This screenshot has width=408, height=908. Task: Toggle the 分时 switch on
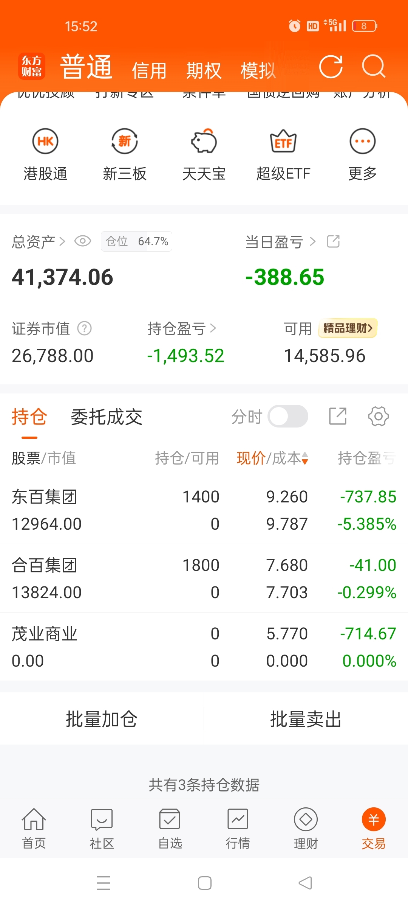pos(288,416)
